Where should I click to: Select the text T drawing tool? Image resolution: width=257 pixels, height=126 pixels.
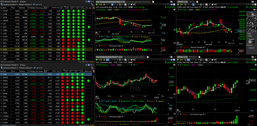[250, 18]
